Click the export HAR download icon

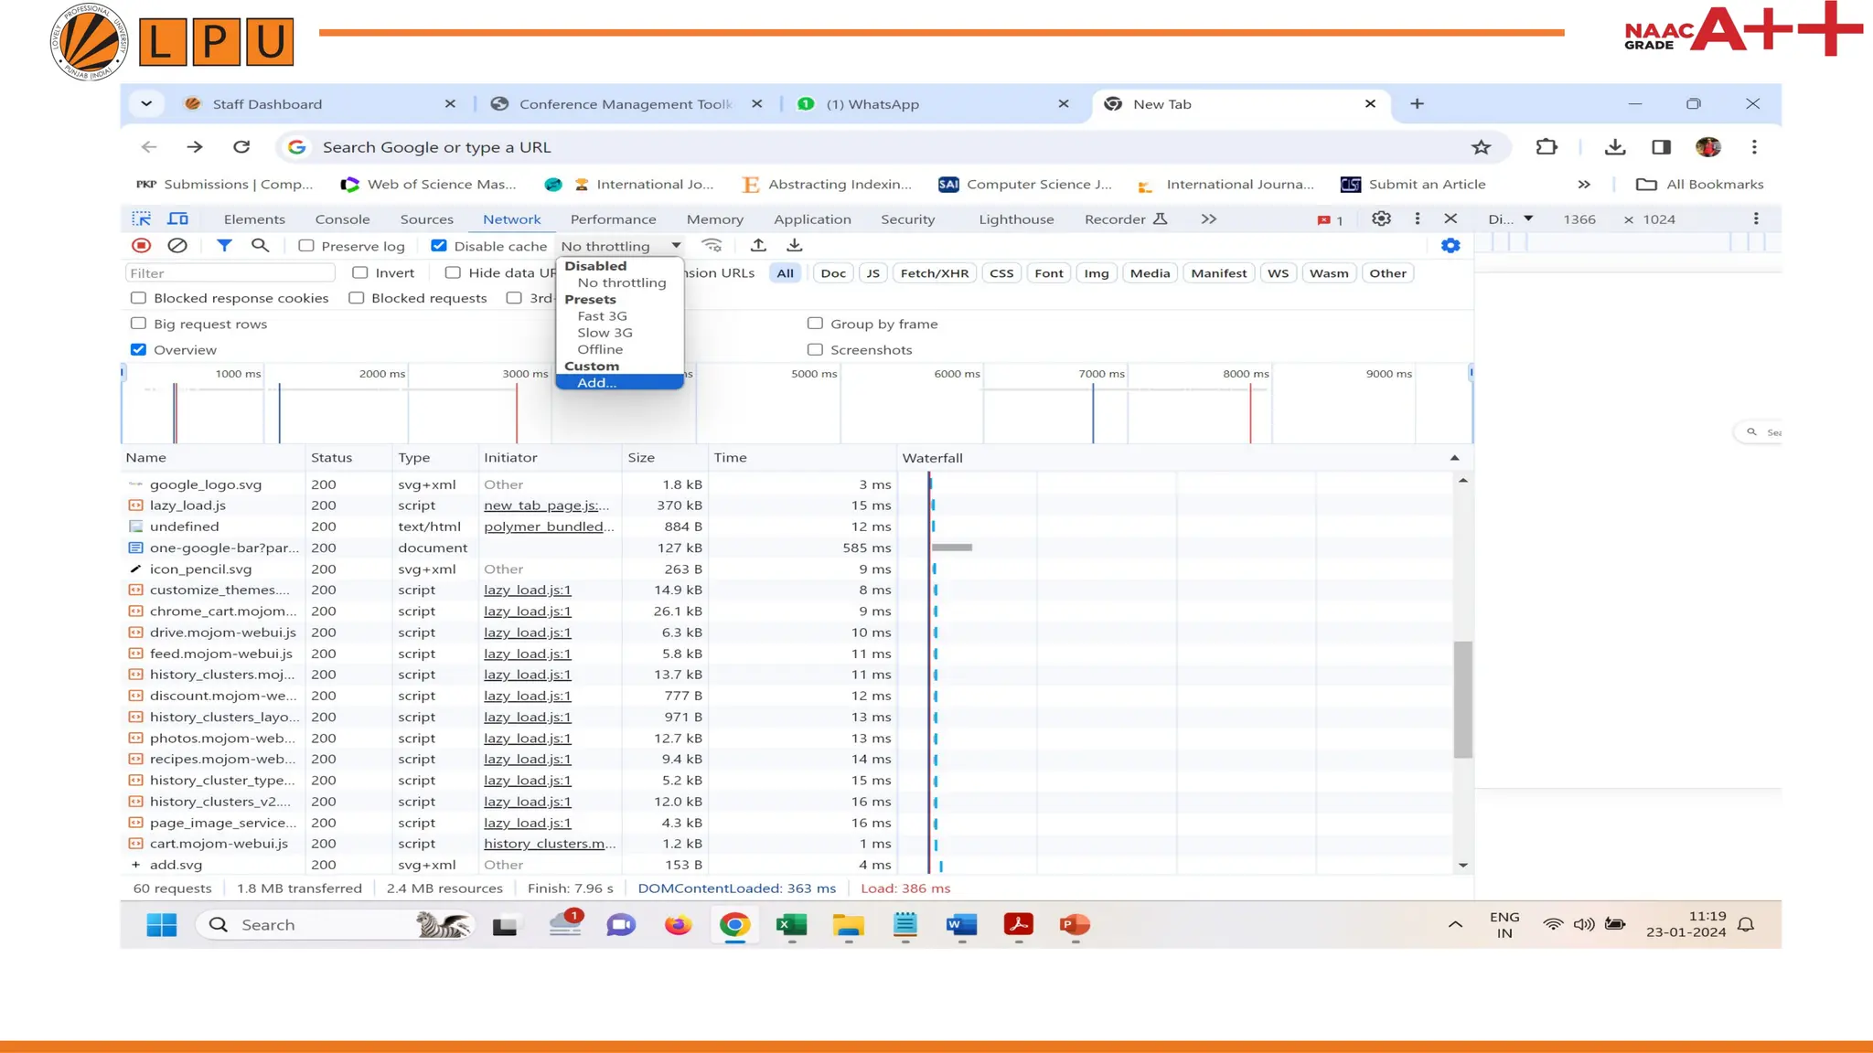(x=795, y=245)
